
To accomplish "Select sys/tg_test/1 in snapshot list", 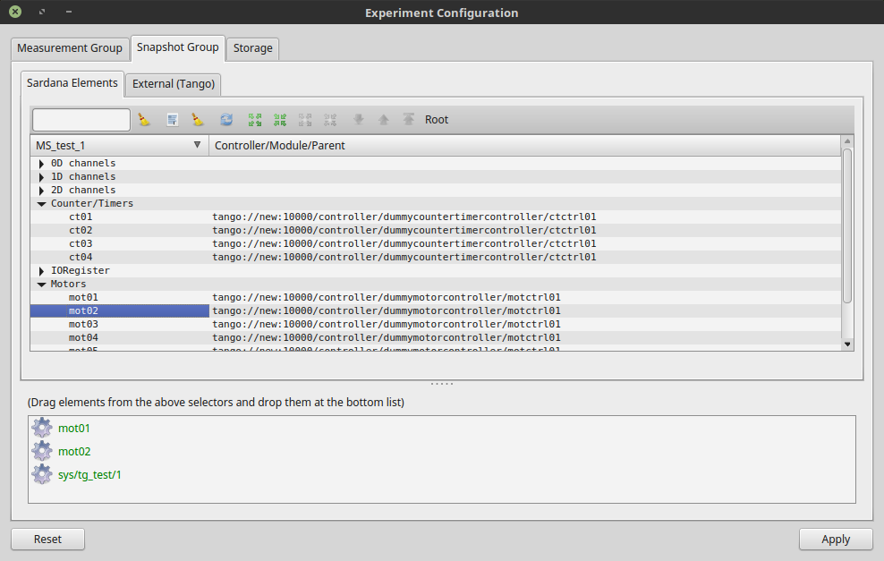I will coord(89,475).
